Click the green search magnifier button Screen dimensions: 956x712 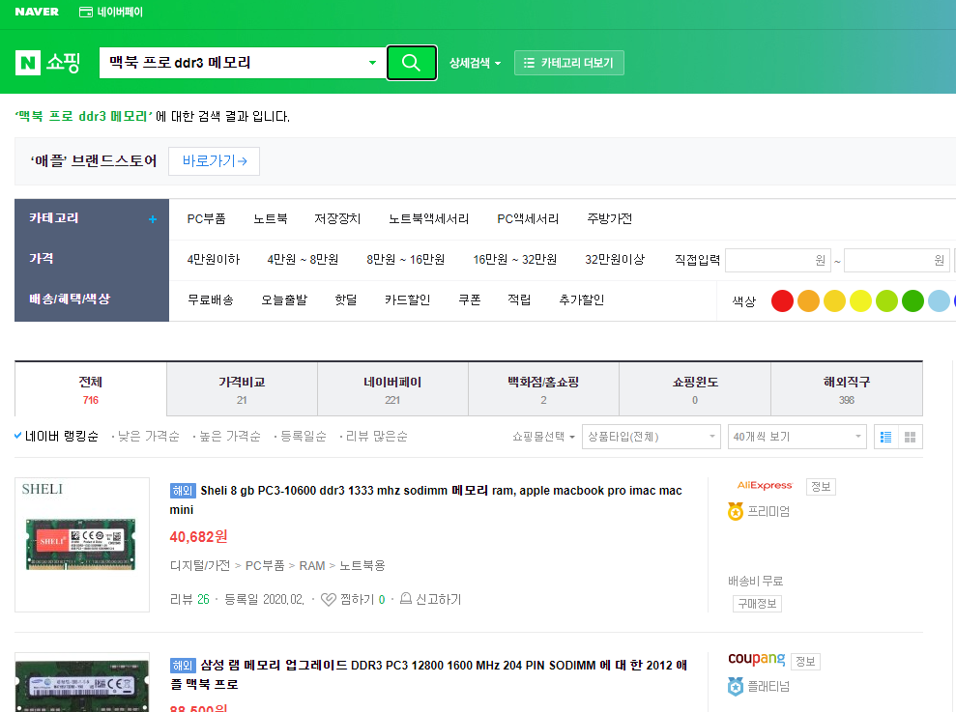(412, 63)
